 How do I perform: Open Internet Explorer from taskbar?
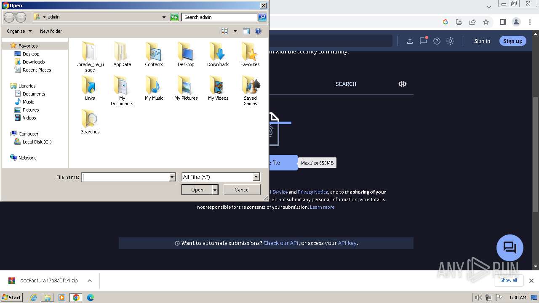[x=34, y=298]
